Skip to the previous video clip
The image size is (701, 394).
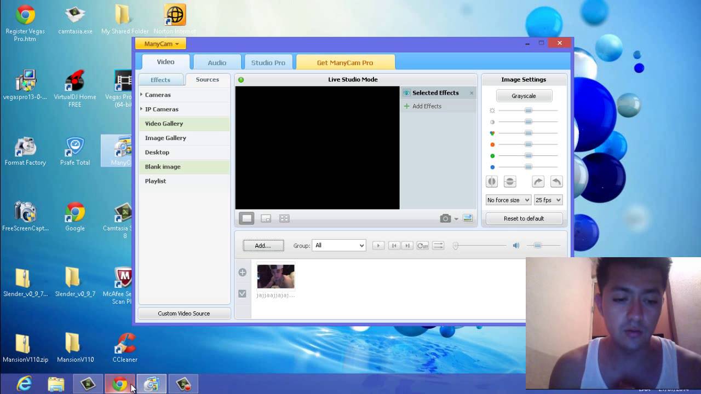pos(394,246)
